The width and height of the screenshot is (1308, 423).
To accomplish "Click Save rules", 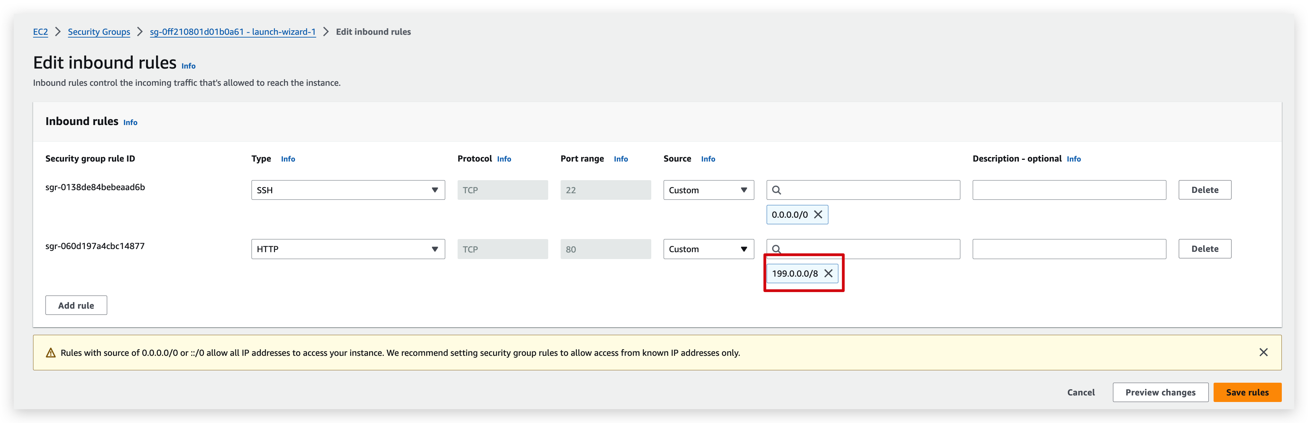I will 1247,392.
